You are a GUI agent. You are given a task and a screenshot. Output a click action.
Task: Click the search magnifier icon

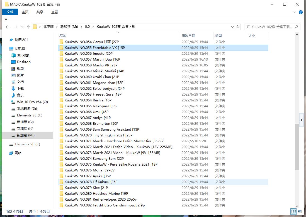coord(297,27)
